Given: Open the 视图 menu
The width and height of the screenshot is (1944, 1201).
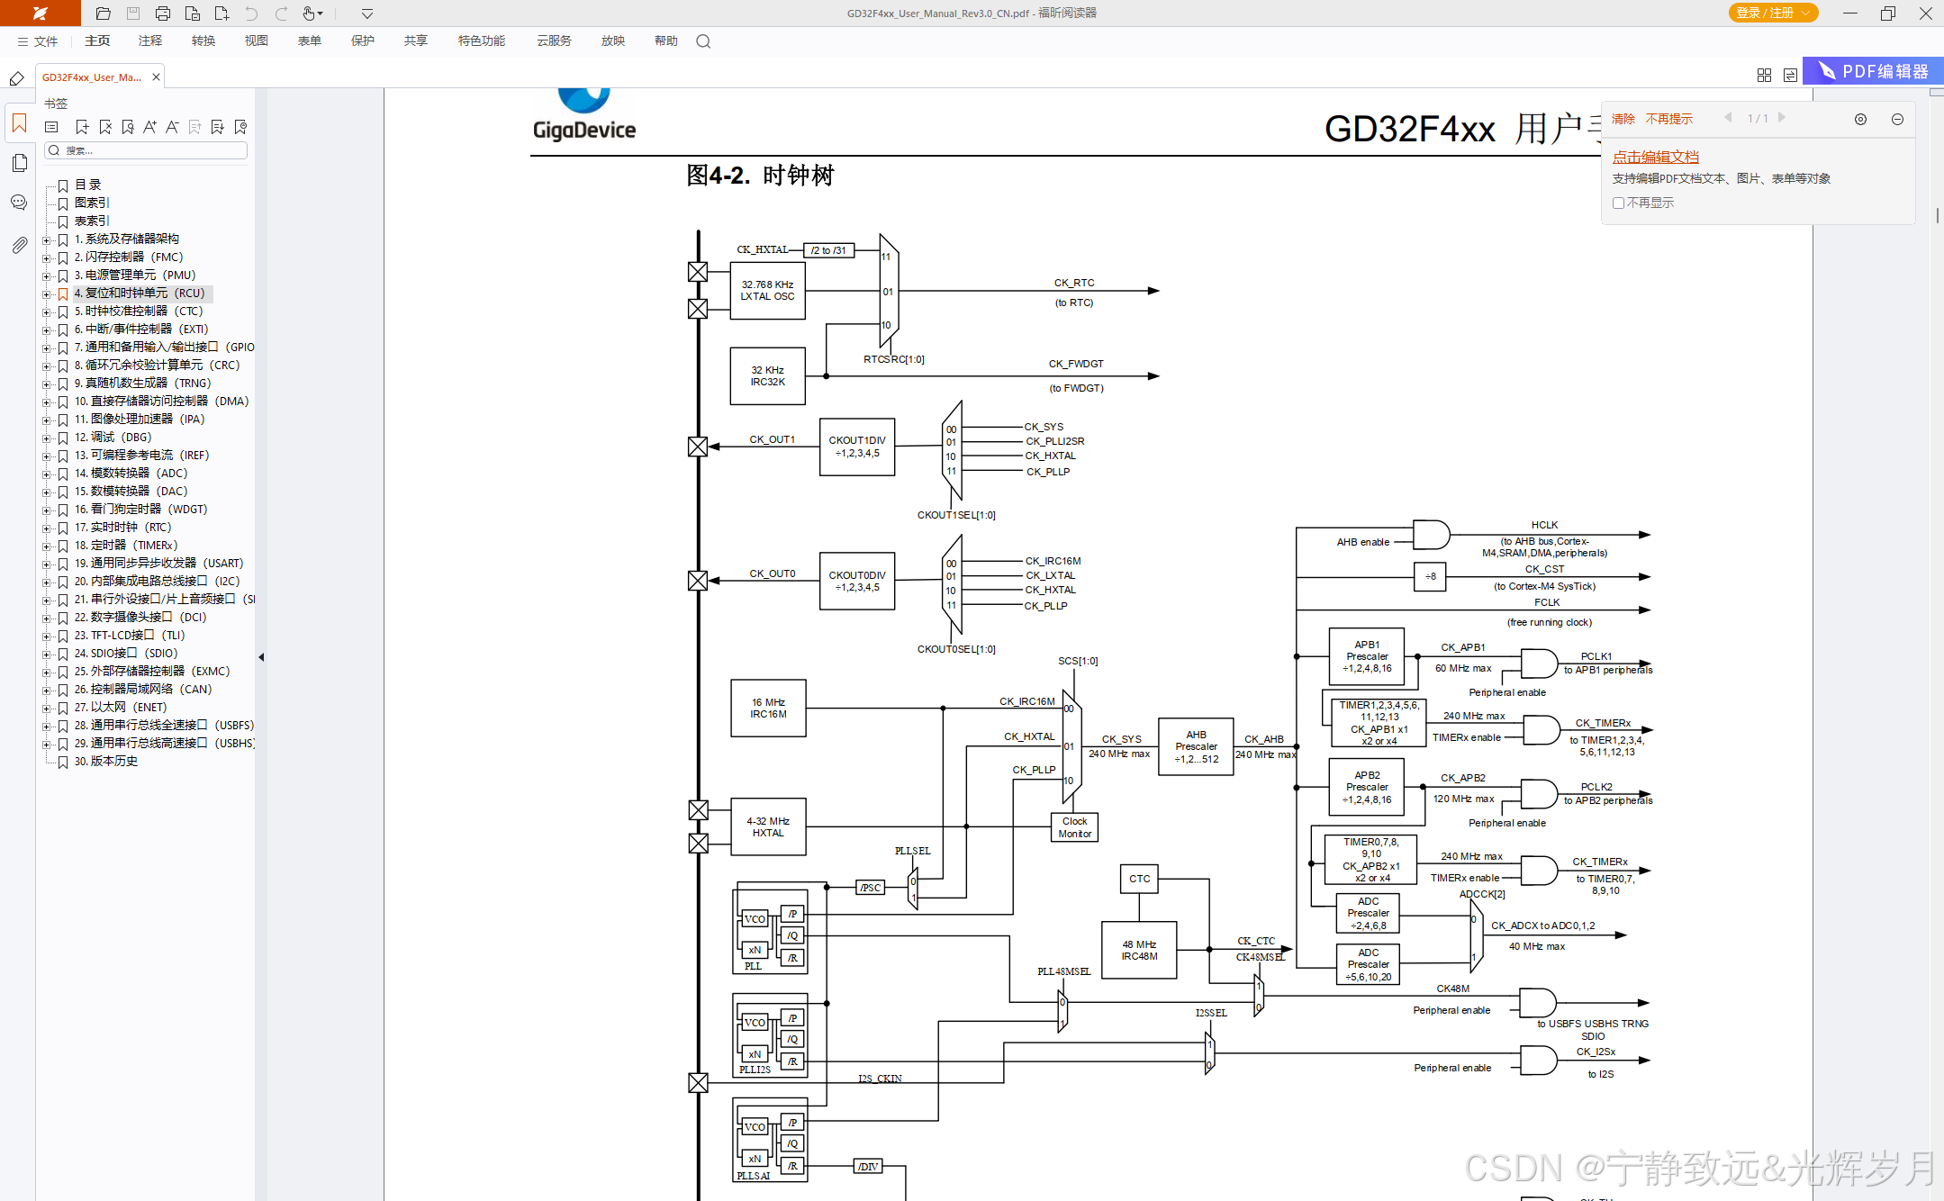Looking at the screenshot, I should (256, 41).
